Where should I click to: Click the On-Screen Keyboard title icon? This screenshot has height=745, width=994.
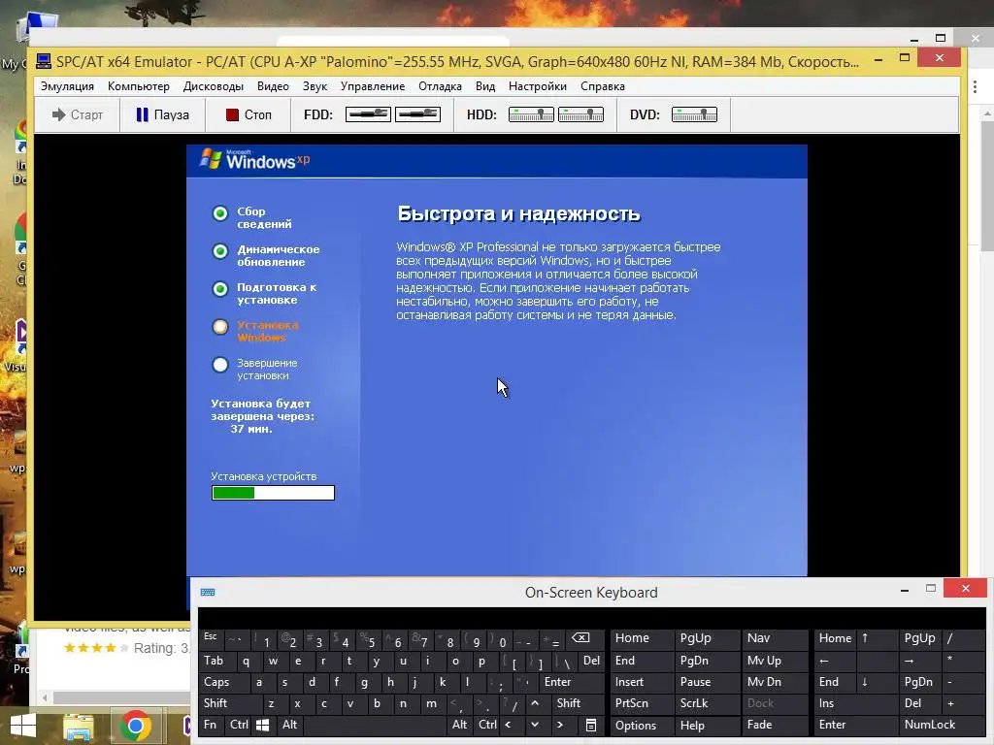coord(208,593)
